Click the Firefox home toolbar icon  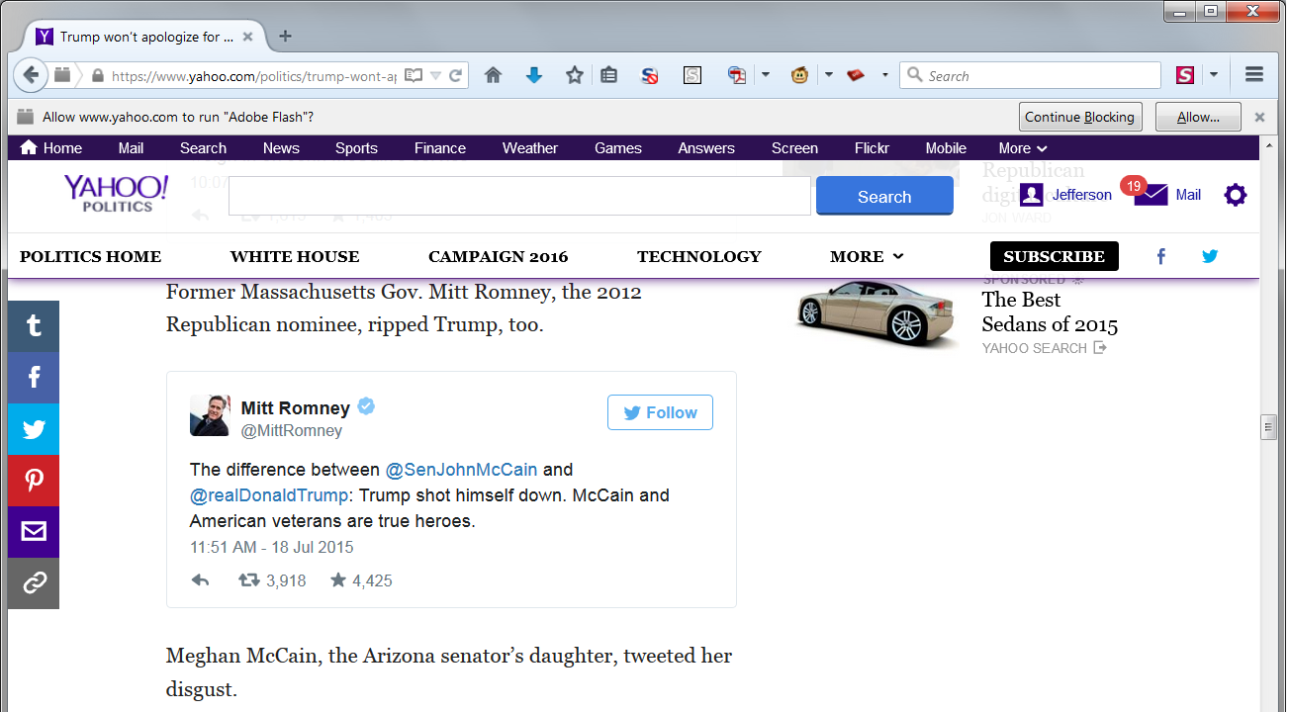click(x=493, y=75)
